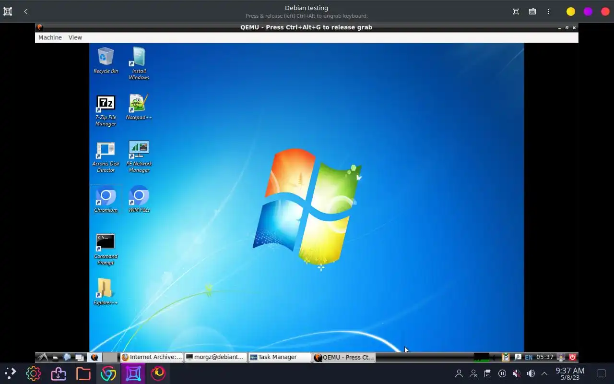The image size is (614, 384).
Task: Open the keyboard shortcuts header button
Action: pos(532,12)
